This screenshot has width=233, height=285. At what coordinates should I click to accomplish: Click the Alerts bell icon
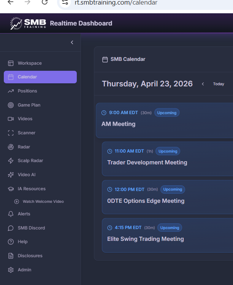coord(11,214)
